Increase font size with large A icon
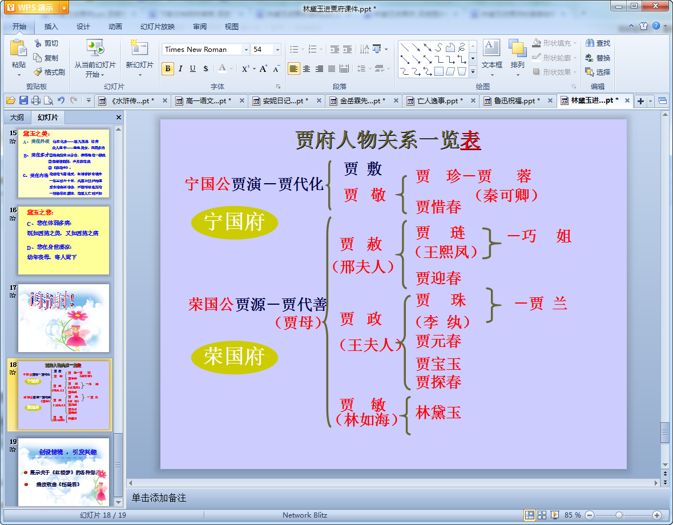The width and height of the screenshot is (673, 525). (264, 68)
